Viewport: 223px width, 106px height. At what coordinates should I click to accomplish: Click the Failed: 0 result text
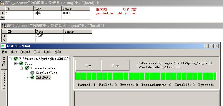pos(108,85)
